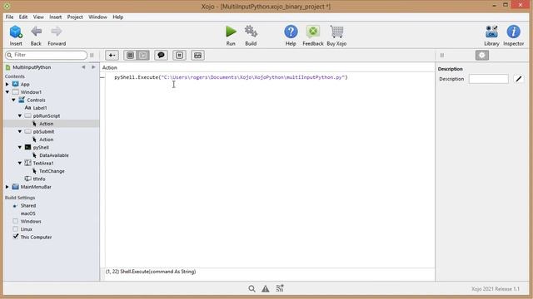Select tfInfo in the navigator

tap(39, 179)
